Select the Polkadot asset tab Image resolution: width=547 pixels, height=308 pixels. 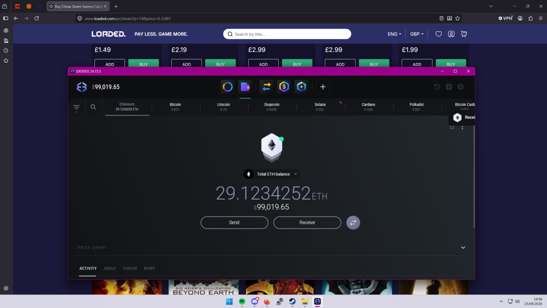(417, 107)
